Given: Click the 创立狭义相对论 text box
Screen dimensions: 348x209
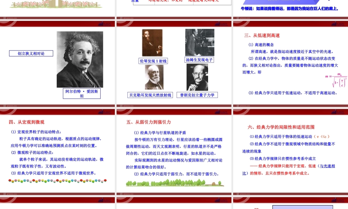Looking at the screenshot, I should coord(31,53).
